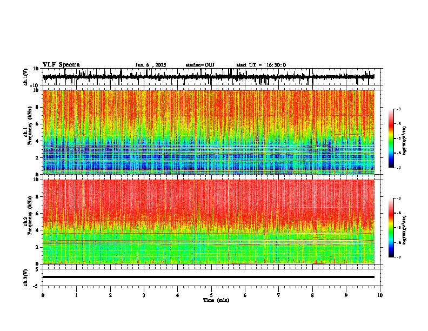Click the "-7" tick on ch.2 colorbar

click(x=399, y=257)
